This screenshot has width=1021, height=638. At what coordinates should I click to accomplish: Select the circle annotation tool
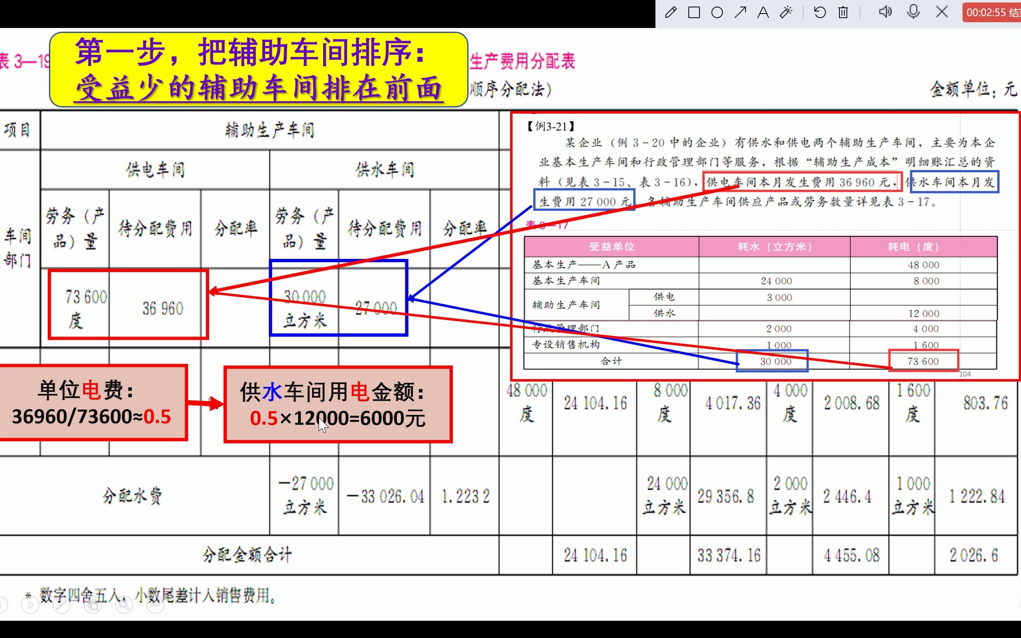coord(717,12)
